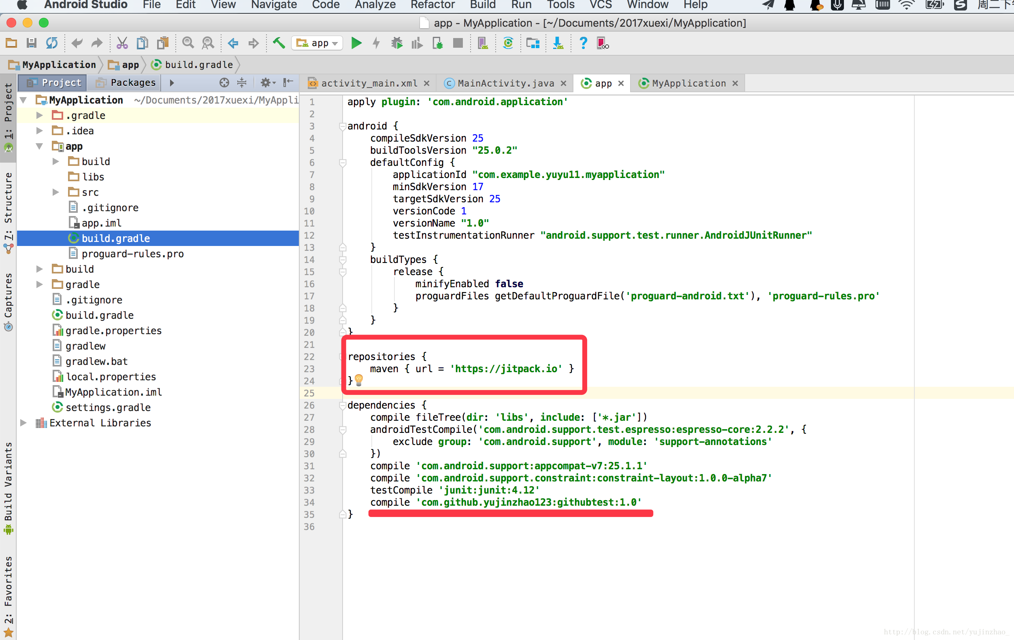
Task: Collapse the app module folder
Action: click(40, 146)
